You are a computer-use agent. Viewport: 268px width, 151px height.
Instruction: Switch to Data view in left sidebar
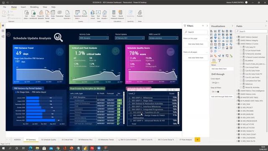click(x=3, y=31)
